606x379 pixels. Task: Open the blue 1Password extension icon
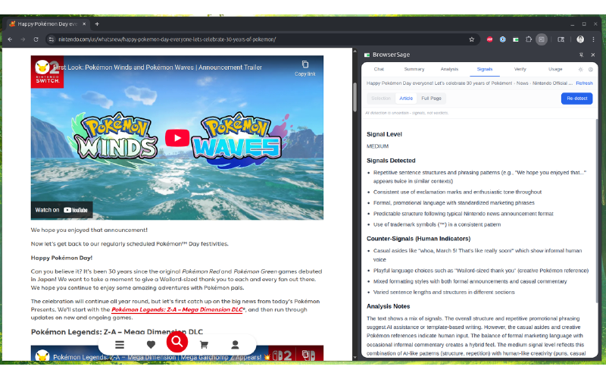pos(502,39)
